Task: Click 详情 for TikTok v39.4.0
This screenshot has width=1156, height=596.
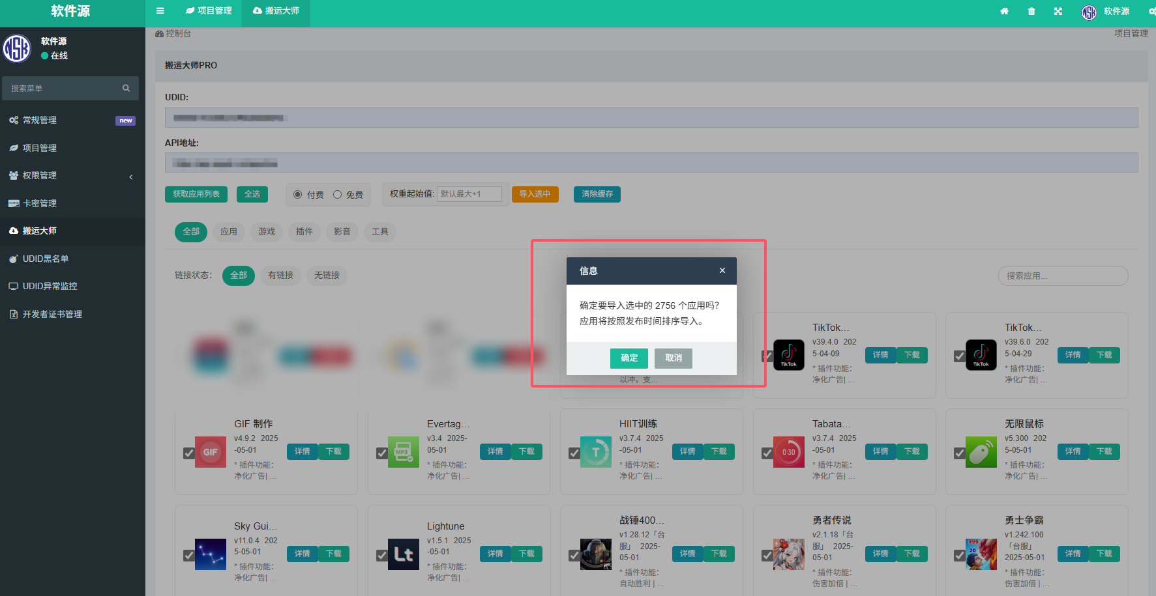Action: (x=881, y=355)
